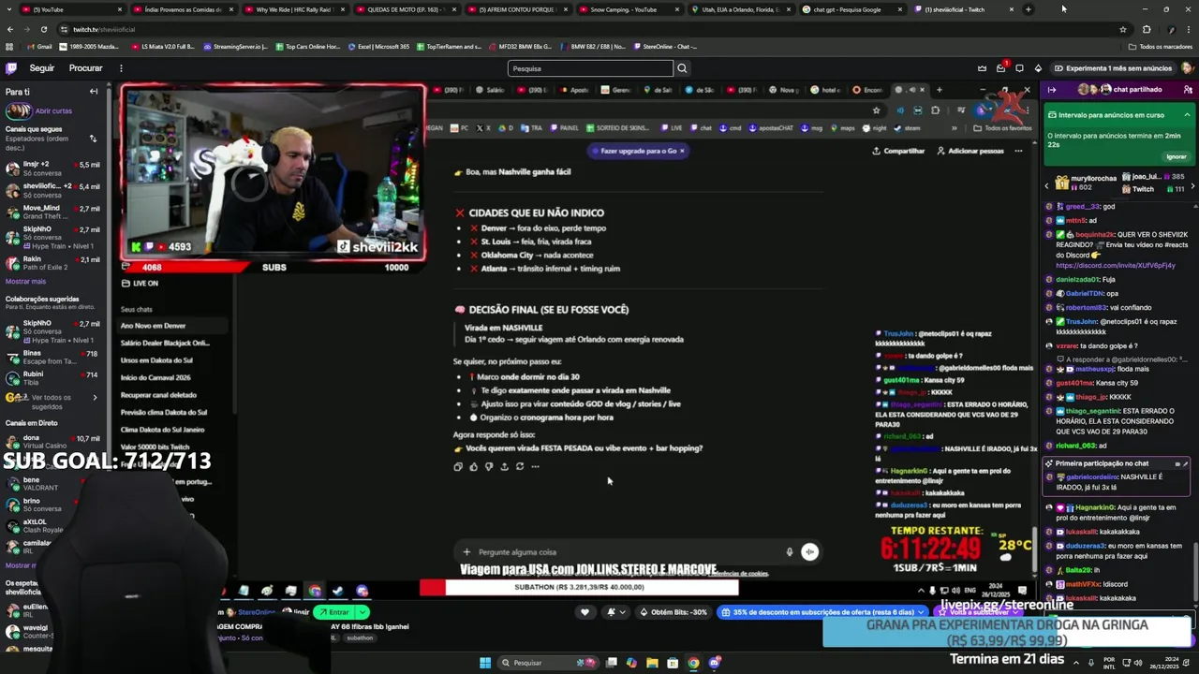
Task: Select Recuperar canal deletado chat
Action: pyautogui.click(x=158, y=395)
